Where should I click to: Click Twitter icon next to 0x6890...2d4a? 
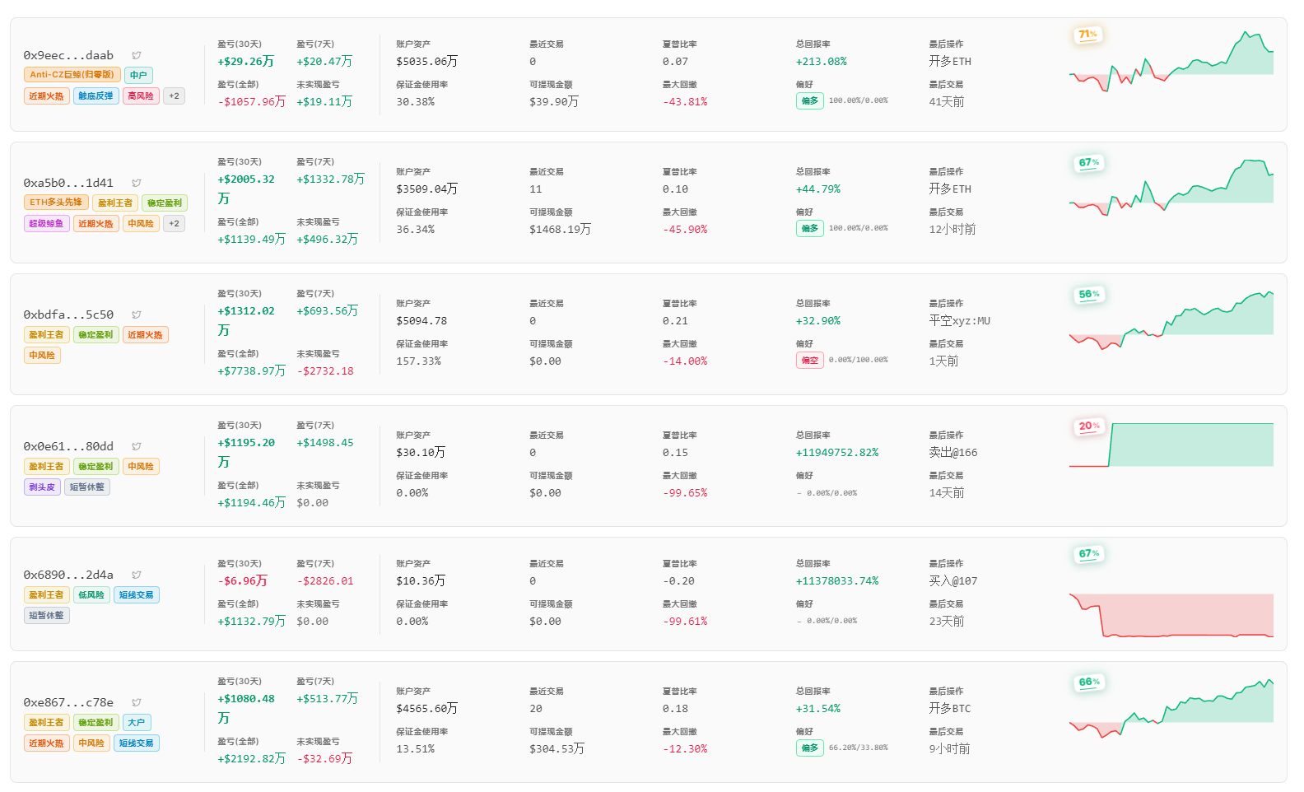point(137,575)
